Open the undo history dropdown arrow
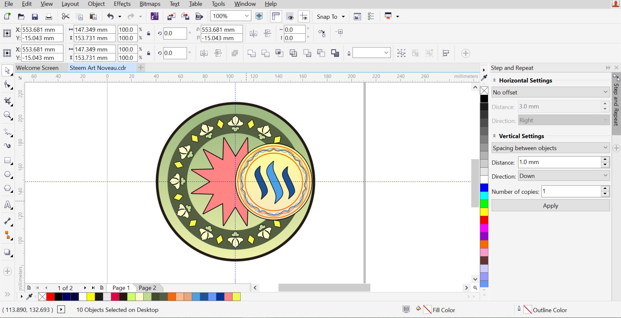The width and height of the screenshot is (621, 318). point(120,17)
